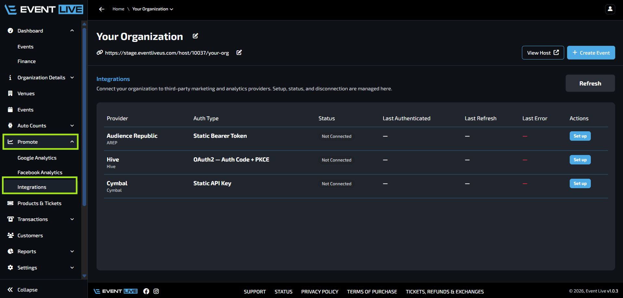The height and width of the screenshot is (298, 623).
Task: Set up the Hive integration
Action: (580, 160)
